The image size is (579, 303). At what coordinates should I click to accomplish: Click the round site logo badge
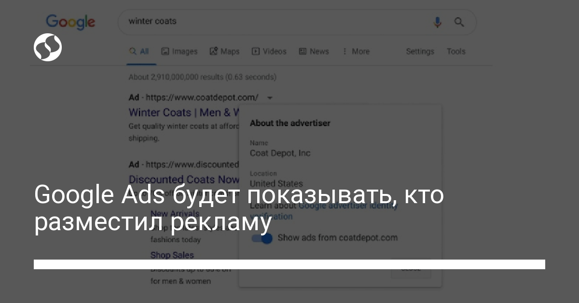[48, 47]
